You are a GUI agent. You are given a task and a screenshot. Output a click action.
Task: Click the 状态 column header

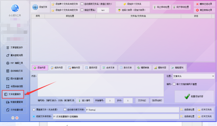pyautogui.click(x=196, y=16)
